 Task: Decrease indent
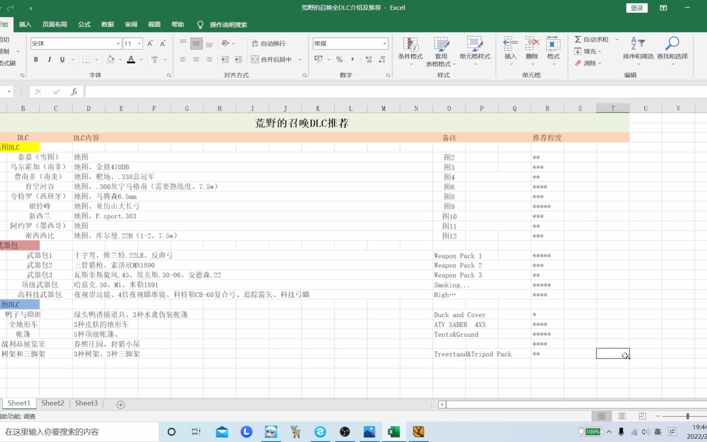[225, 59]
